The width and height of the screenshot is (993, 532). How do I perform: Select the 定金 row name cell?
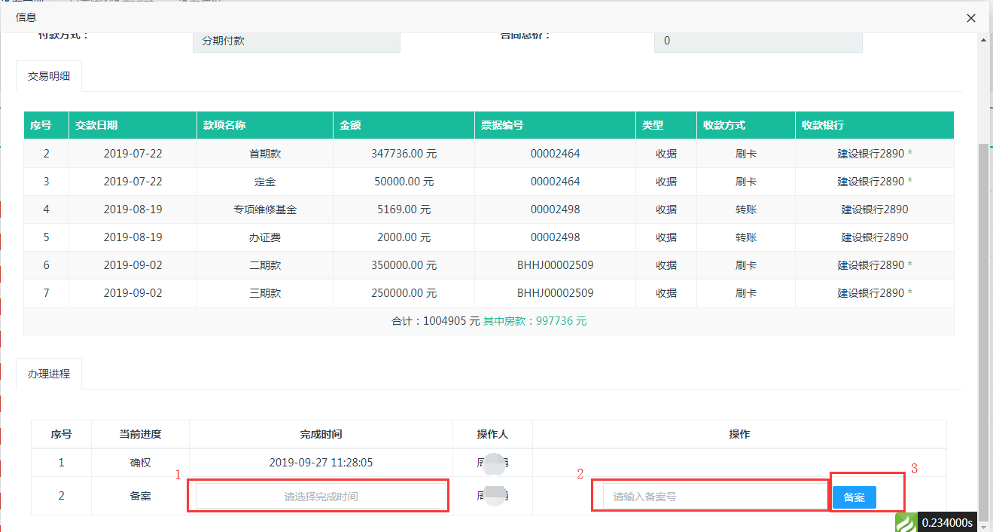click(x=265, y=182)
